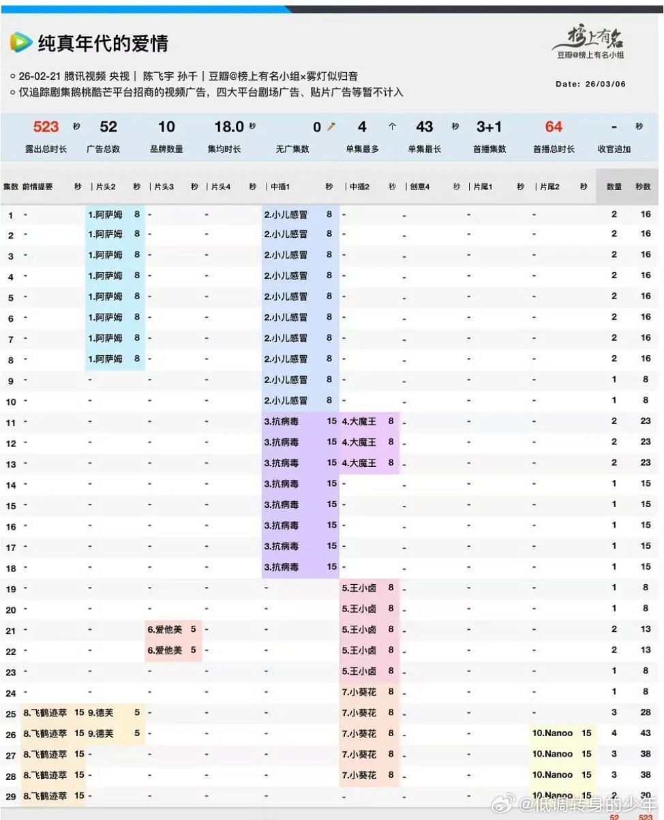Click the 广告总数 label
The height and width of the screenshot is (820, 664).
(x=104, y=149)
